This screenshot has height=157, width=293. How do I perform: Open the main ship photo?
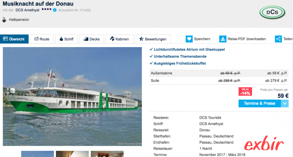click(x=72, y=96)
